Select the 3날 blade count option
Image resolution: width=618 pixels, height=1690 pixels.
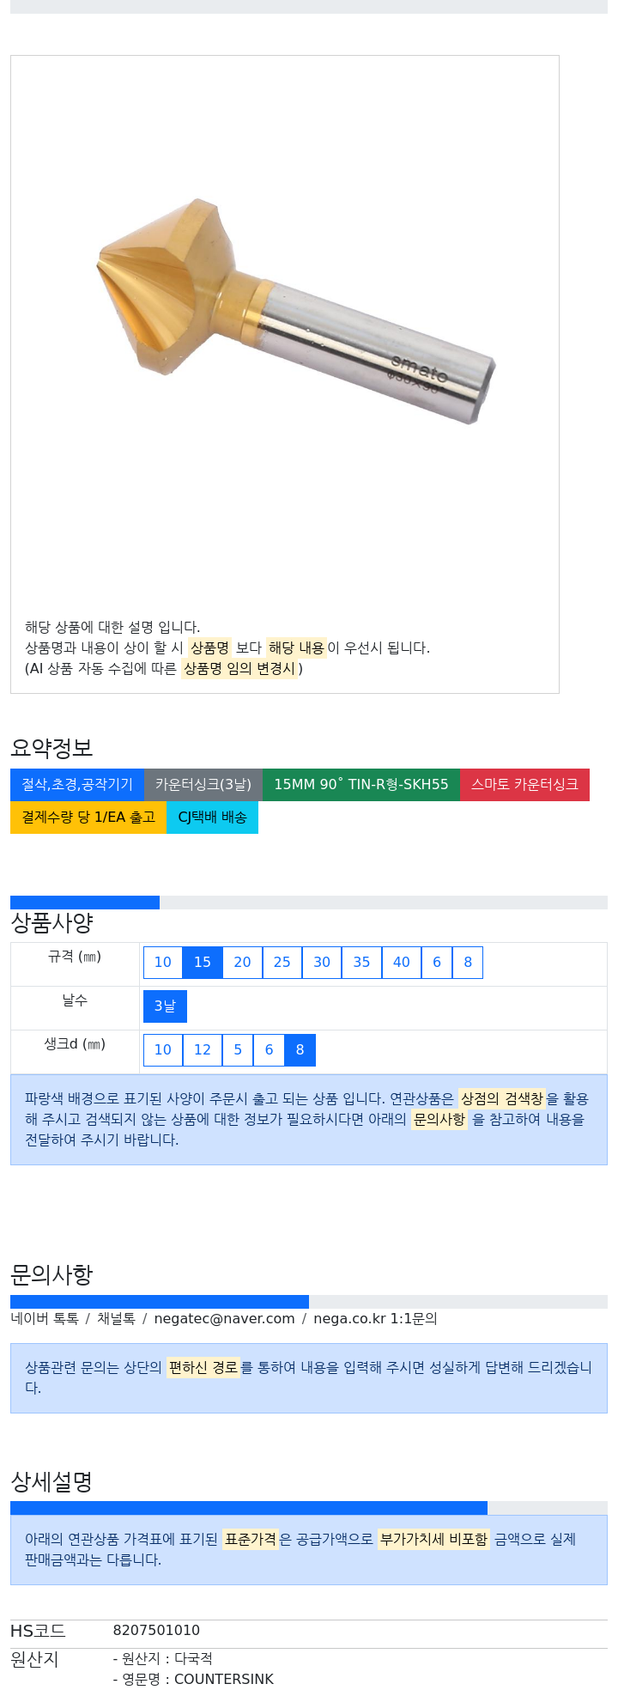coord(165,1006)
